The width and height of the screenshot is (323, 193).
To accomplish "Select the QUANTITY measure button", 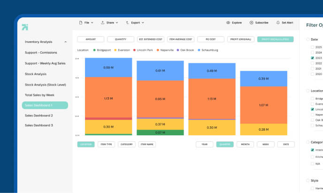I will point(120,39).
